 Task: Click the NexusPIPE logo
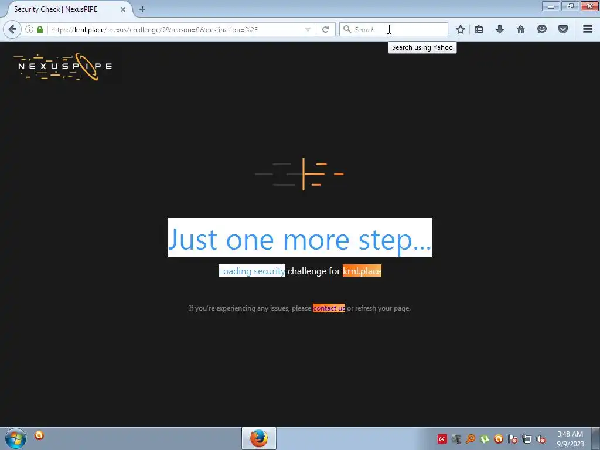pyautogui.click(x=63, y=67)
